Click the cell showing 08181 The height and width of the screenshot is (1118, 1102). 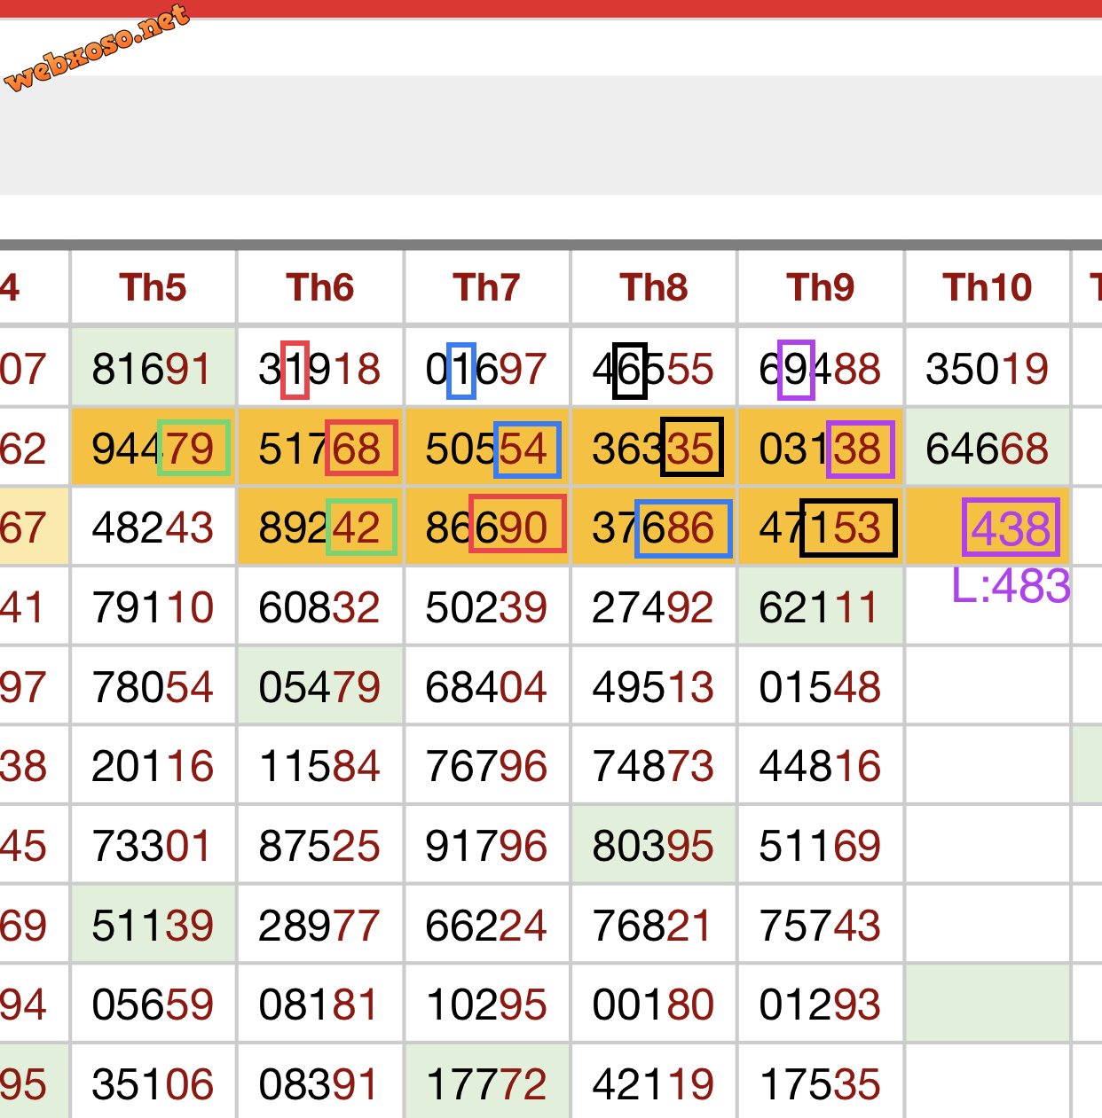(x=320, y=1005)
